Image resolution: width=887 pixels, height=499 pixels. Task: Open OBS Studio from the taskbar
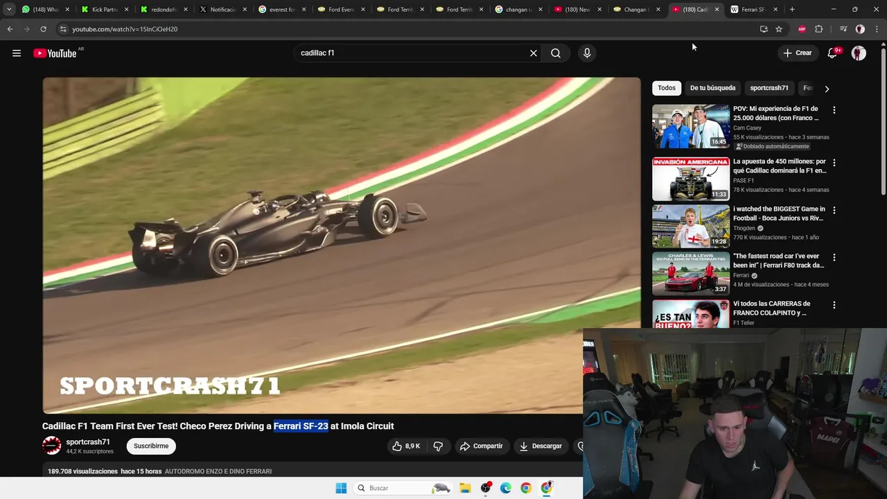[486, 488]
